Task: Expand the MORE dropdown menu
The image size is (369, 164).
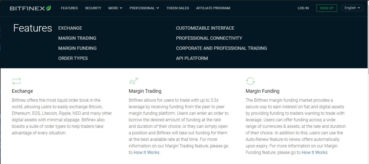Action: tap(115, 8)
